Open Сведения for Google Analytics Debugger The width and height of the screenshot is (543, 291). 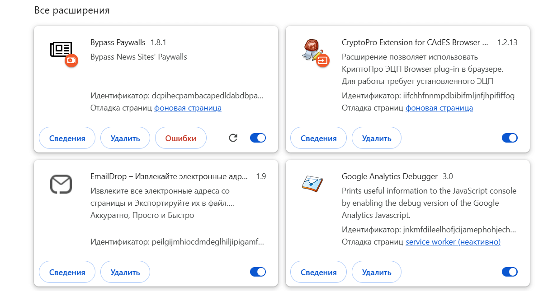(x=319, y=272)
